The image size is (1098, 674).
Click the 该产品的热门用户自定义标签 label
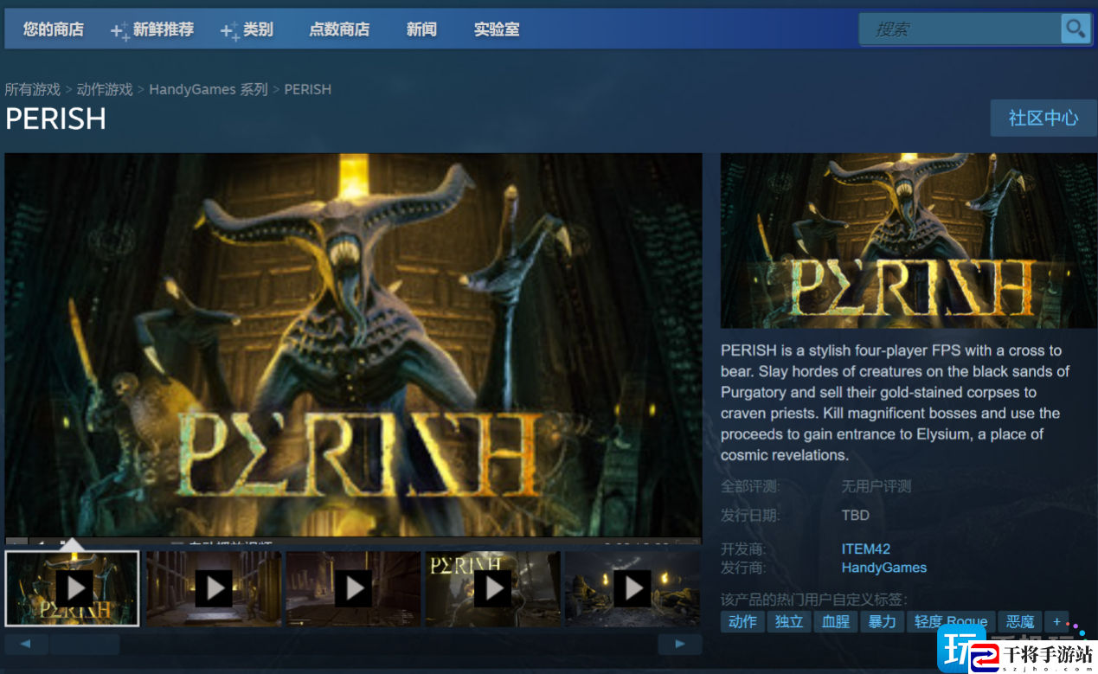tap(814, 599)
